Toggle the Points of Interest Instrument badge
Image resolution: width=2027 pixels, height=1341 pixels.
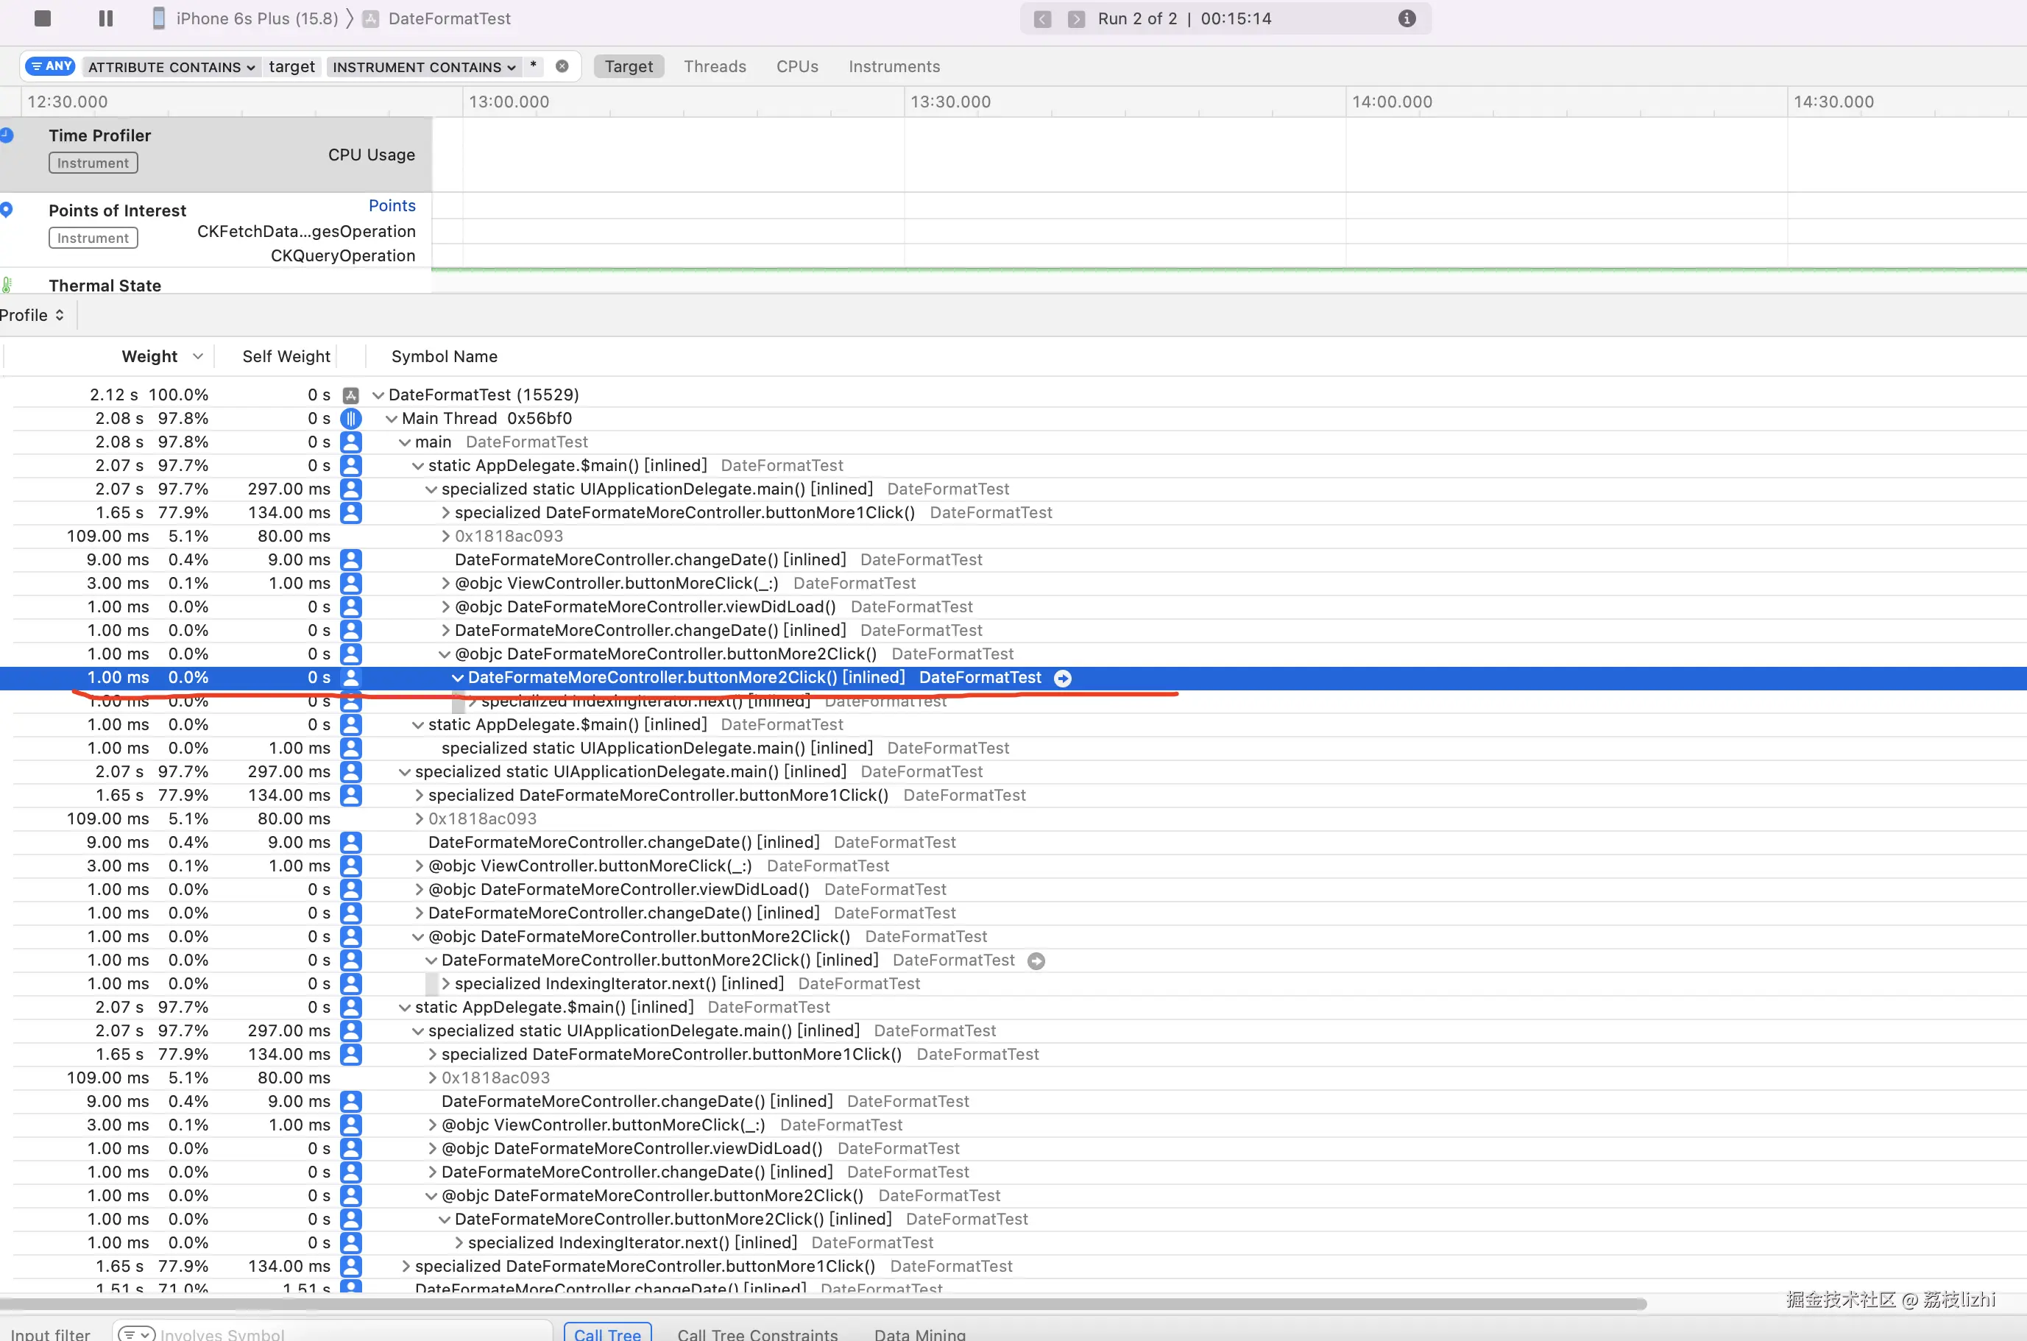coord(92,238)
